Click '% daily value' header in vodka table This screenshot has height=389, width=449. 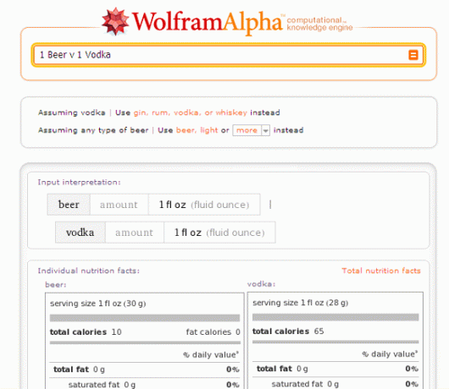(x=390, y=354)
